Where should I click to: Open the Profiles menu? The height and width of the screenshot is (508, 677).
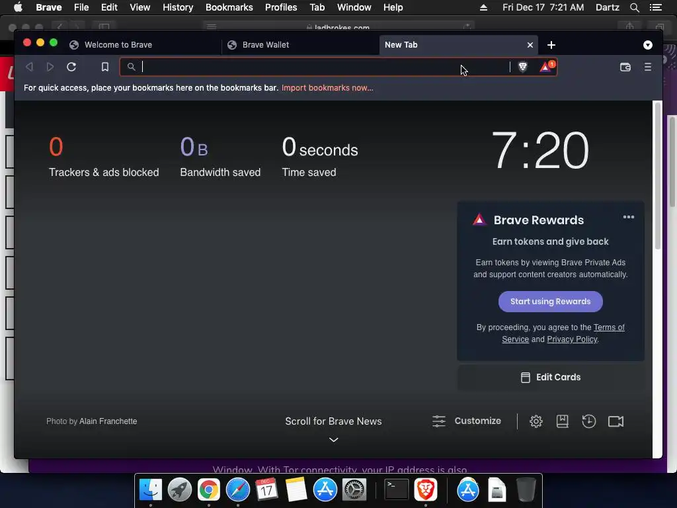click(x=281, y=7)
